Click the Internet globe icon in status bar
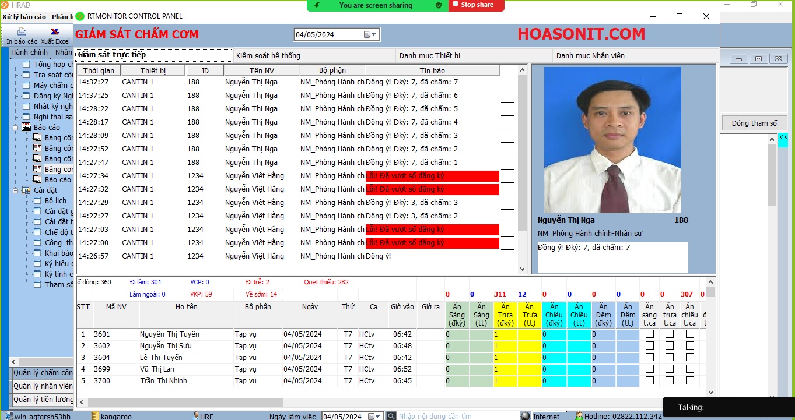The height and width of the screenshot is (420, 795). [x=526, y=416]
